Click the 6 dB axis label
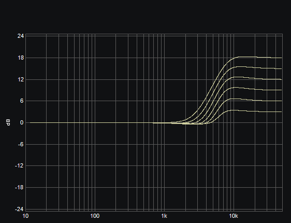291x223 pixels. (22, 101)
